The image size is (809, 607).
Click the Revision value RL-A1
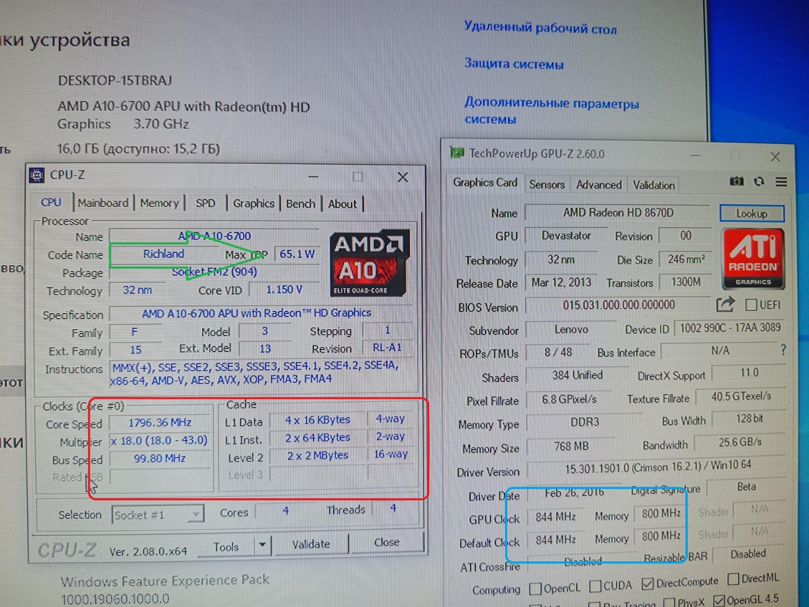pyautogui.click(x=387, y=348)
